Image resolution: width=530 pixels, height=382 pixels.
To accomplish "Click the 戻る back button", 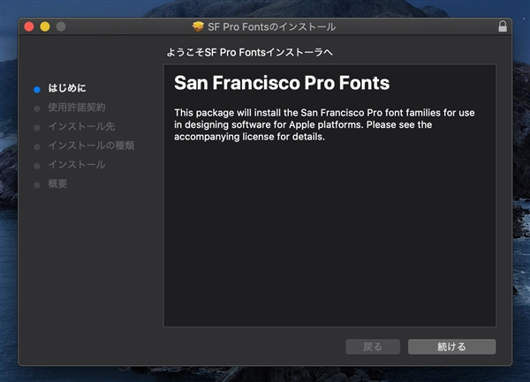I will 373,347.
